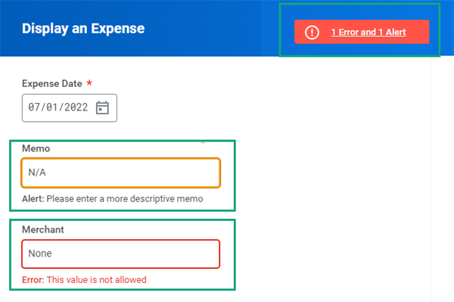
Task: Click the 'This value is not allowed' error
Action: point(97,280)
